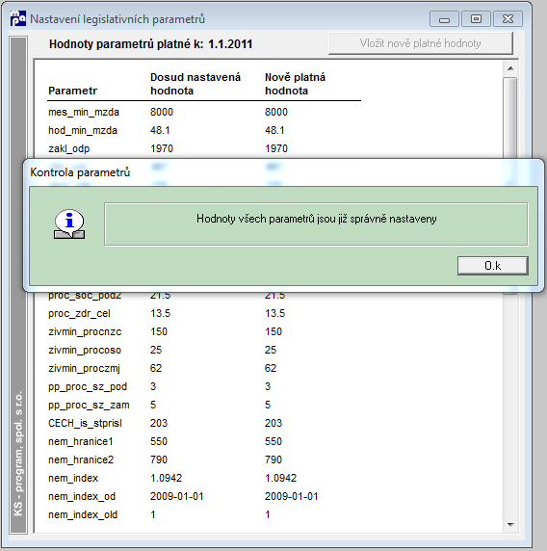Click the current value 1.0942 of nem_index
The height and width of the screenshot is (551, 547).
coord(167,478)
